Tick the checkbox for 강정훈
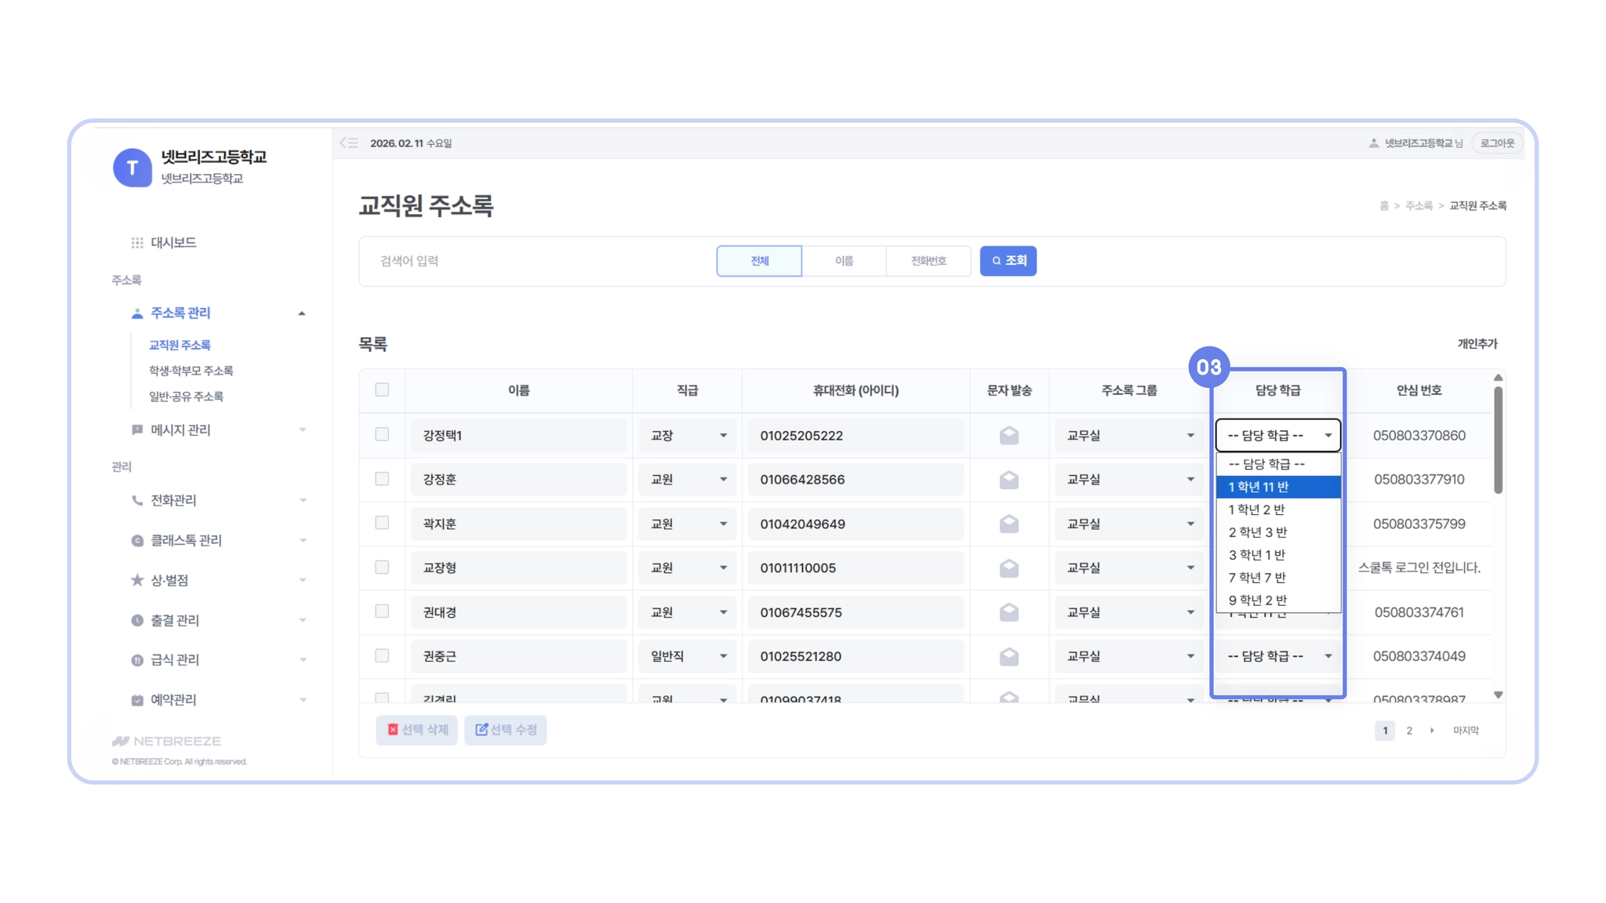This screenshot has height=903, width=1606. [x=382, y=479]
